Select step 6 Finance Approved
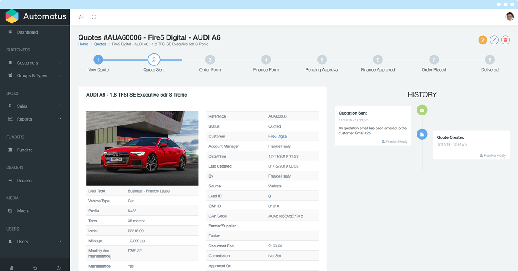 click(378, 59)
